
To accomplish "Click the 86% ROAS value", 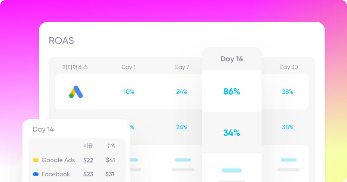I will 232,91.
